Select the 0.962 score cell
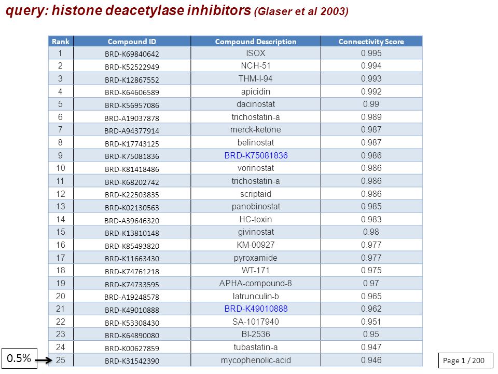Viewport: 498px width, 374px height. [x=371, y=309]
